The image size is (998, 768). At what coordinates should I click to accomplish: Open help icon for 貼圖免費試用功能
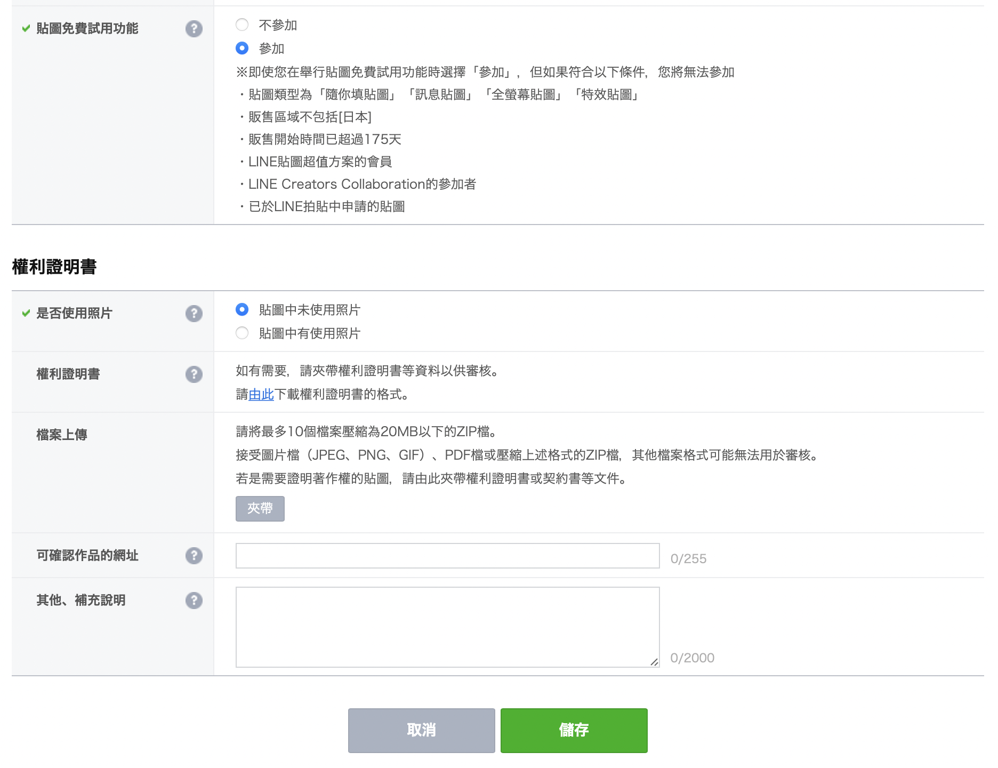(194, 29)
